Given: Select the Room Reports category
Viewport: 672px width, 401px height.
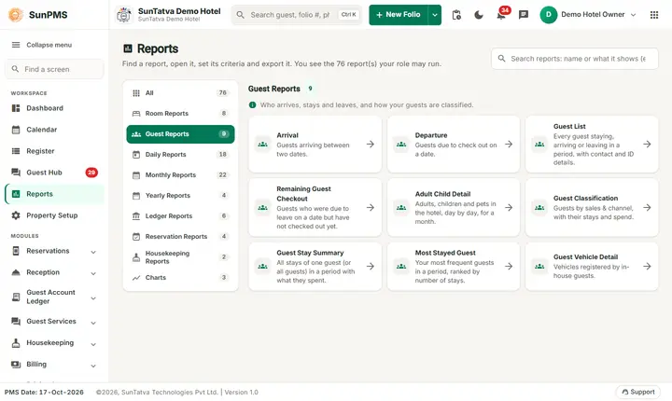Looking at the screenshot, I should (180, 114).
